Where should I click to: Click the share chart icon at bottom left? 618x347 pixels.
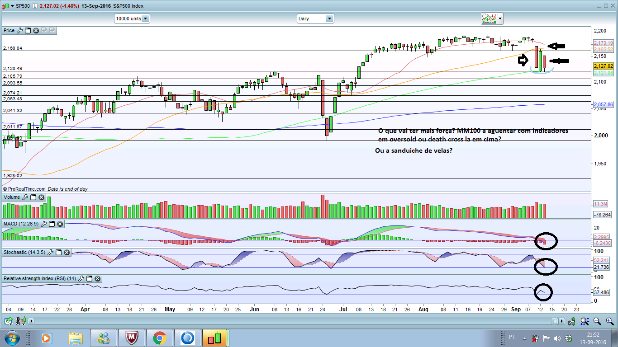pos(9,321)
